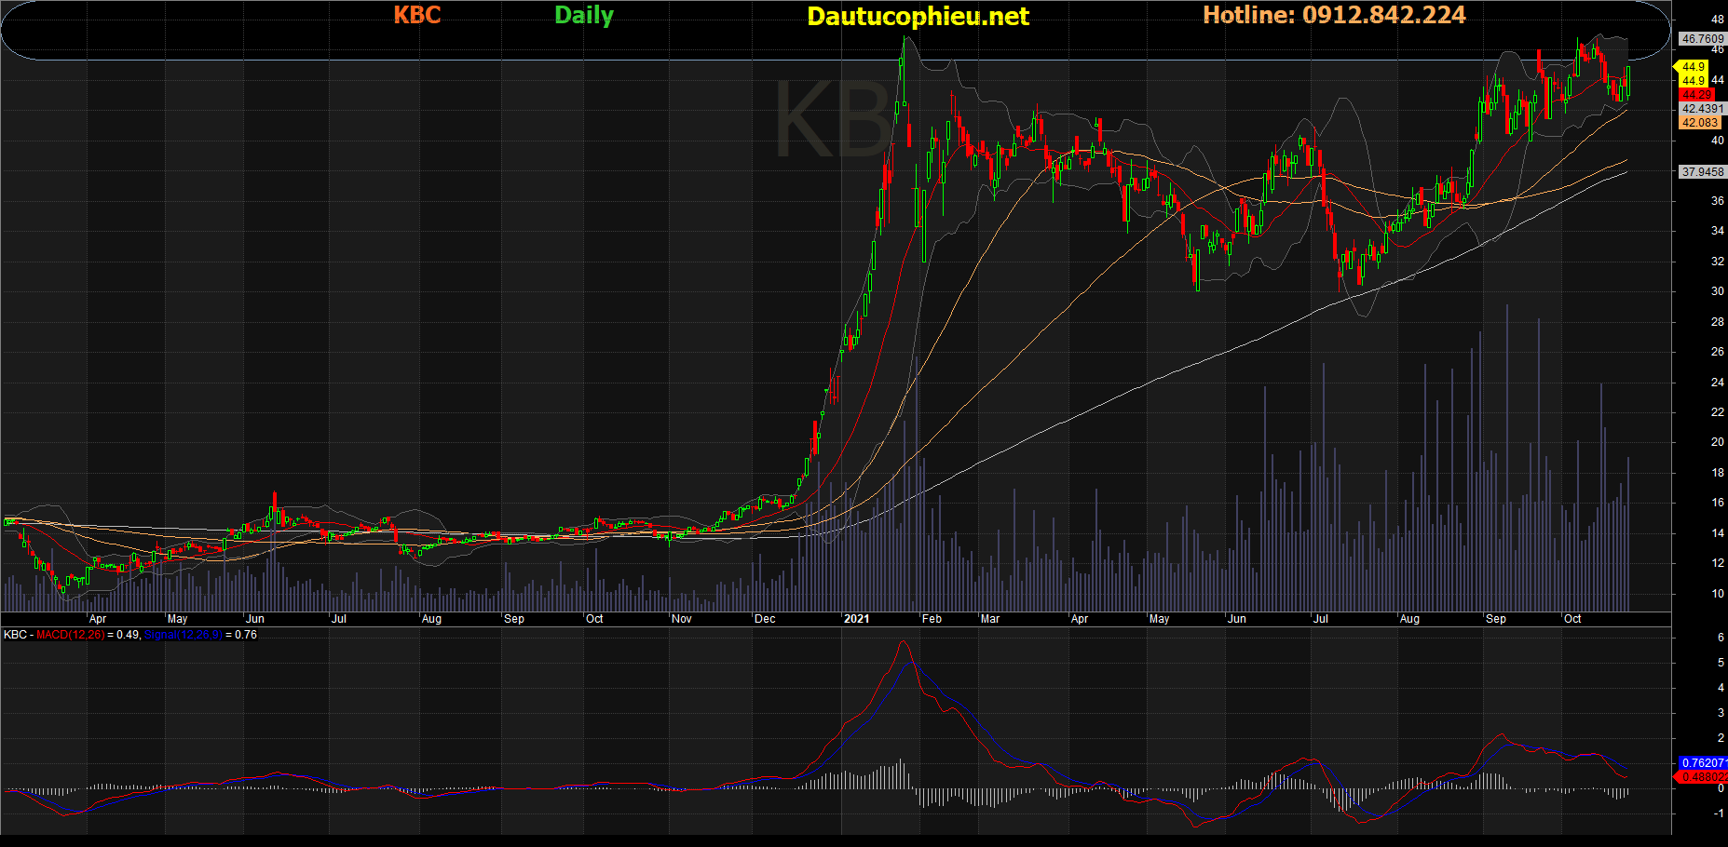This screenshot has height=847, width=1728.
Task: Select the orange 42.083 price tag
Action: click(x=1700, y=123)
